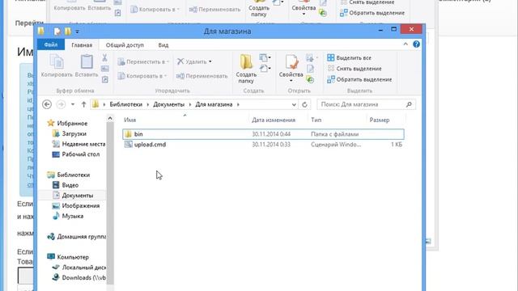Click Для магазина breadcrumb segment
This screenshot has width=518, height=291.
point(214,104)
